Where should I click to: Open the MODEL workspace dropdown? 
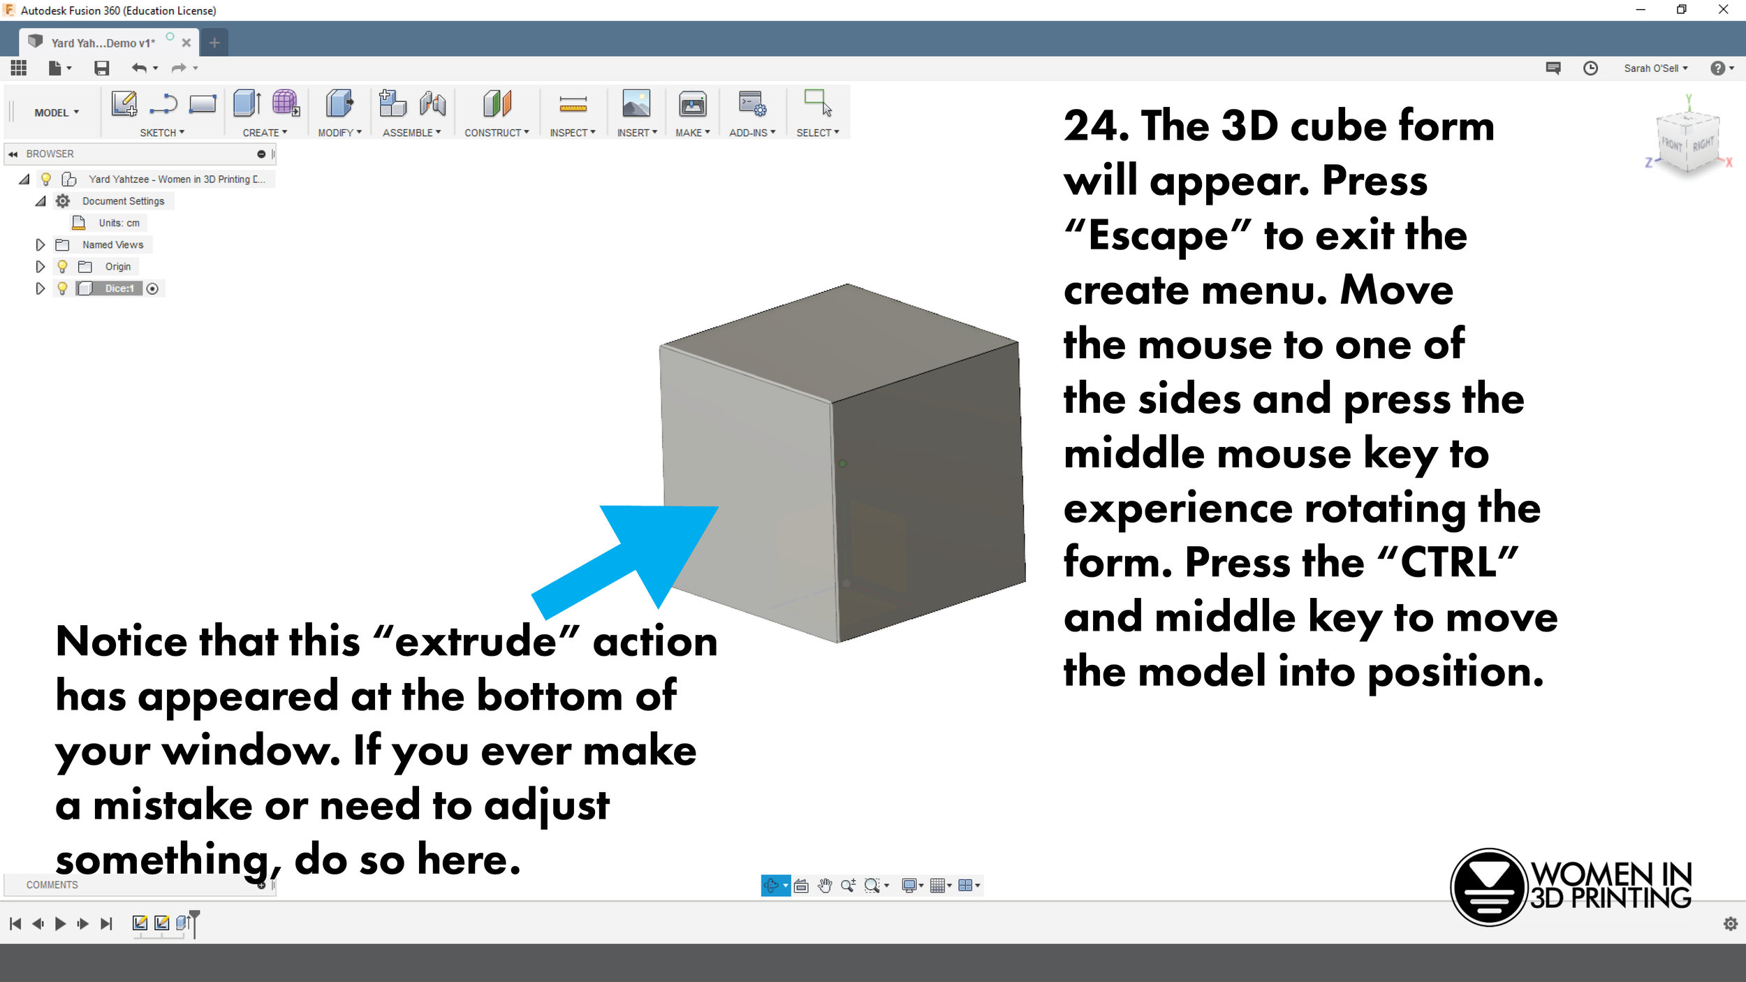click(x=57, y=112)
